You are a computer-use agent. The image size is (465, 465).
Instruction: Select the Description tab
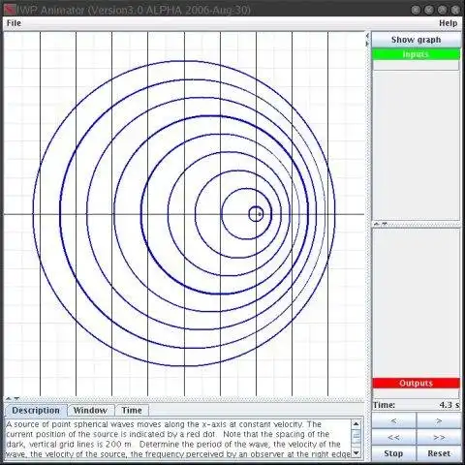(x=36, y=411)
